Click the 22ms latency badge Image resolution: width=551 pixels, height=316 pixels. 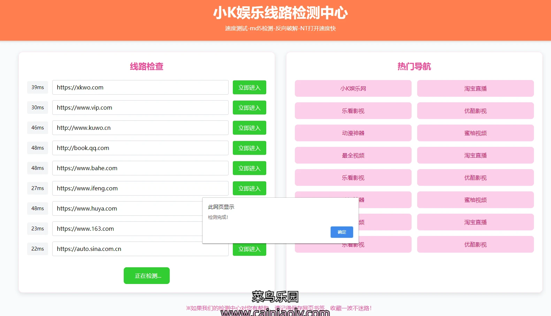(x=38, y=249)
